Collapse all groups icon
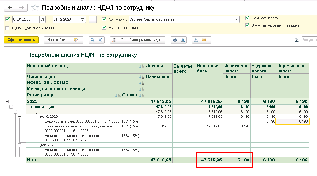 114,40
